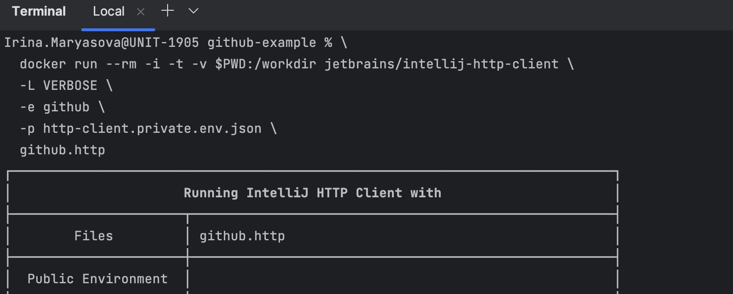Open the terminal sessions dropdown chevron
Image resolution: width=733 pixels, height=294 pixels.
click(x=194, y=11)
